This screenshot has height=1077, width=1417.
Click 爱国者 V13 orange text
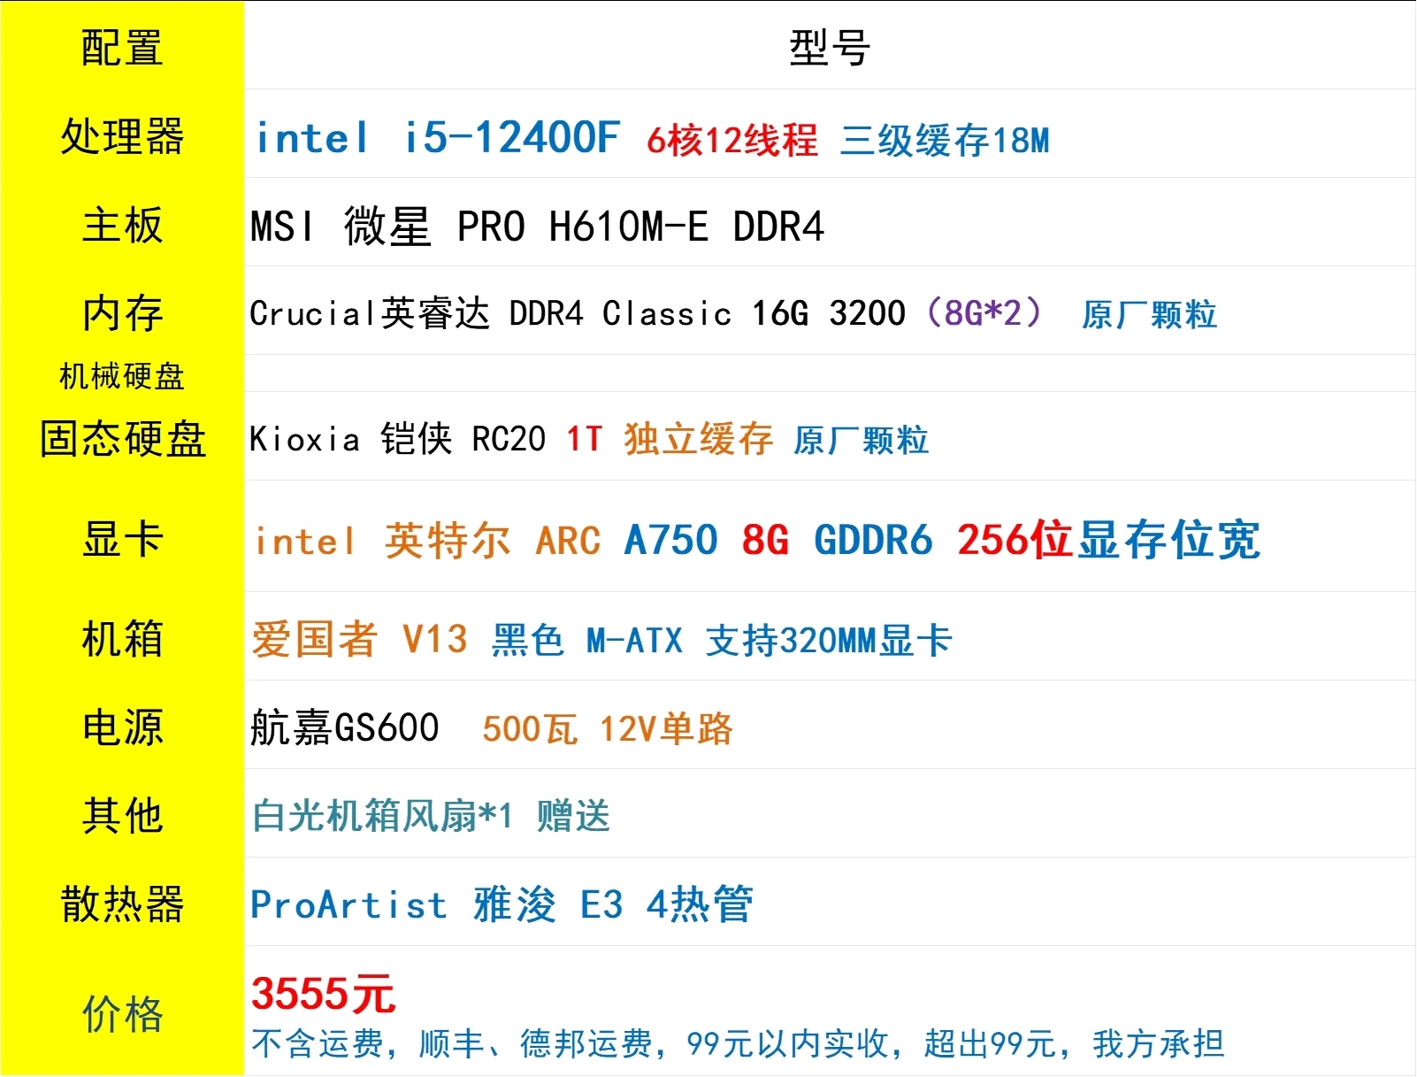[x=360, y=639]
